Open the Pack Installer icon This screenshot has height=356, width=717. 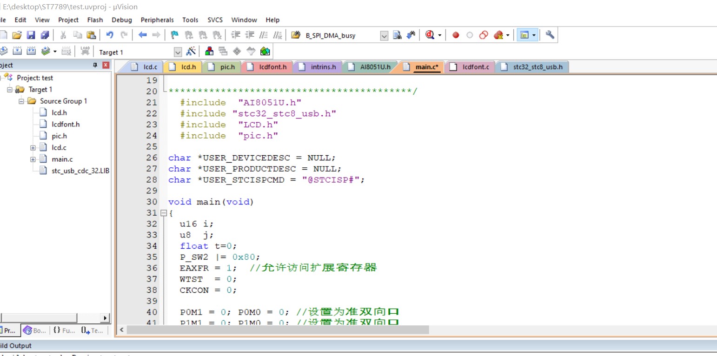tap(265, 51)
